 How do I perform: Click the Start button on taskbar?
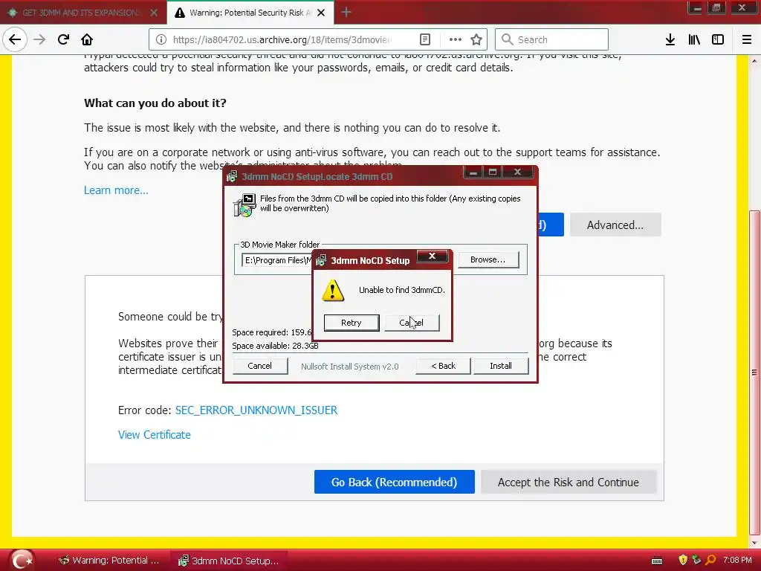coord(22,560)
